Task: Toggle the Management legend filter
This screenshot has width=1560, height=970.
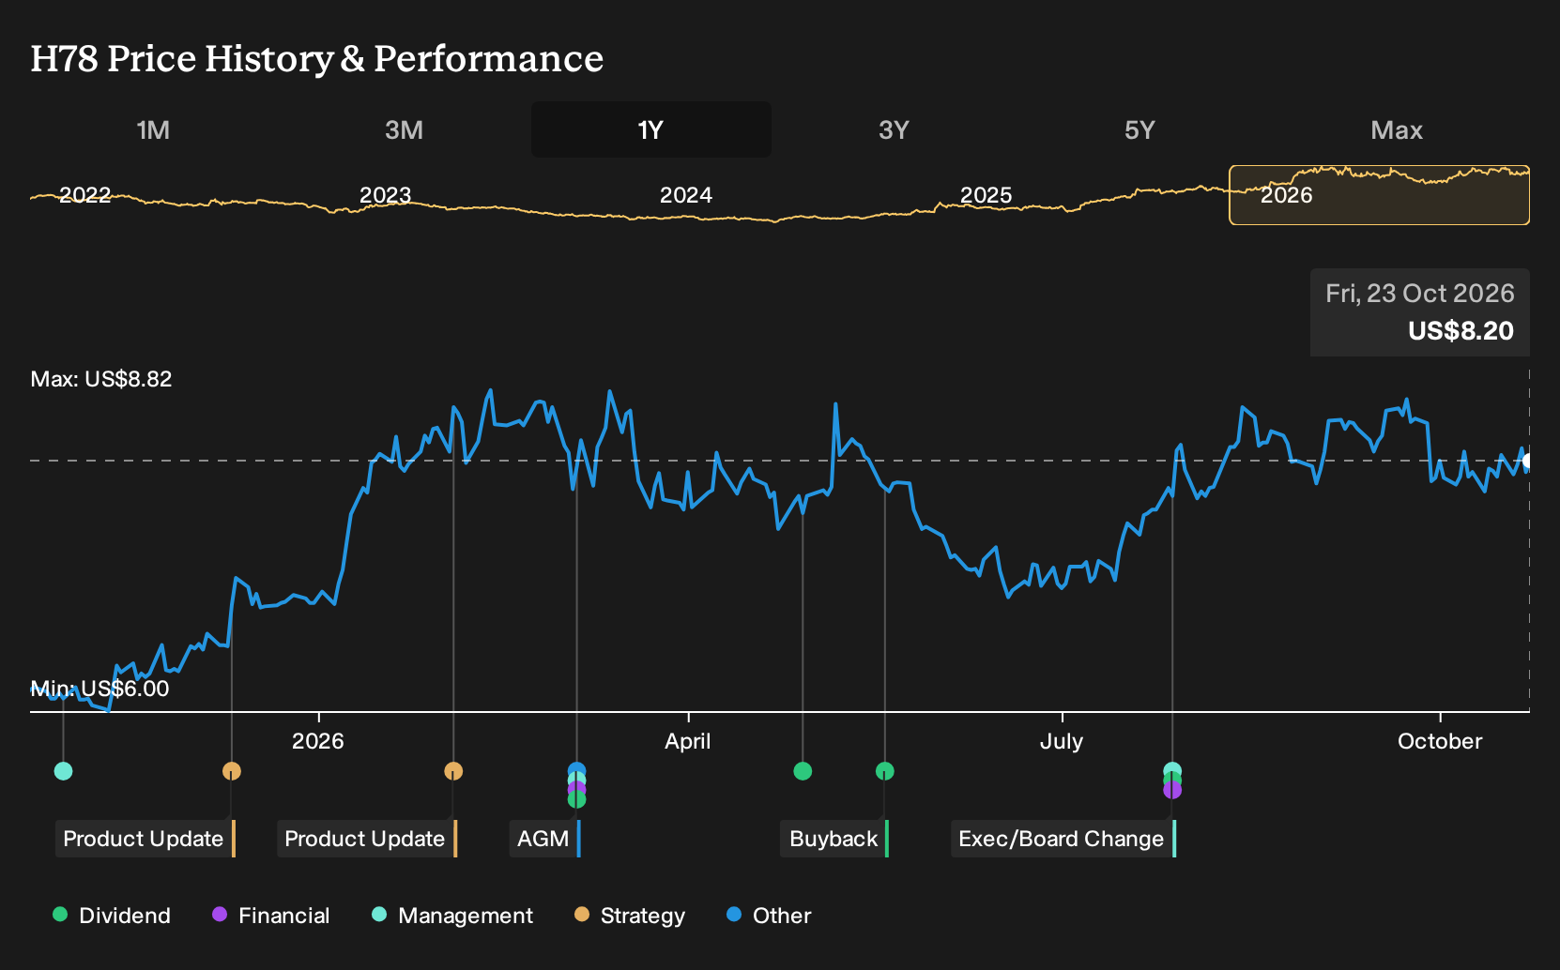Action: [451, 915]
